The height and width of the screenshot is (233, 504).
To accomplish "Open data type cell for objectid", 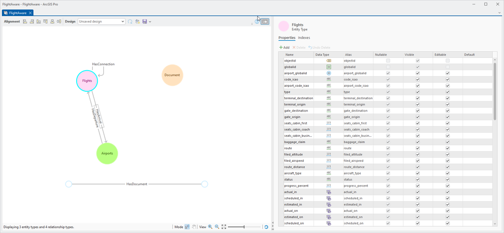I will coord(328,61).
